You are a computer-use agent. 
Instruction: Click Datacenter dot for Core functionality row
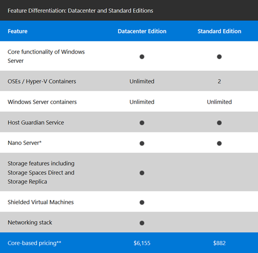142,56
